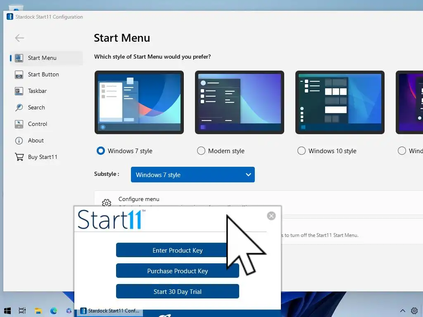Click the 'Start Menu' page heading
The width and height of the screenshot is (423, 317).
coord(122,38)
